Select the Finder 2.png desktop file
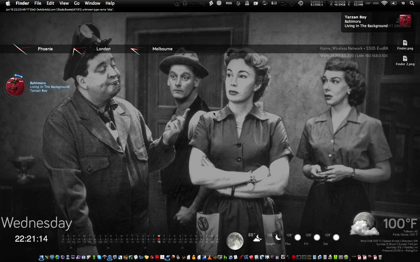This screenshot has height=262, width=420. [x=405, y=61]
